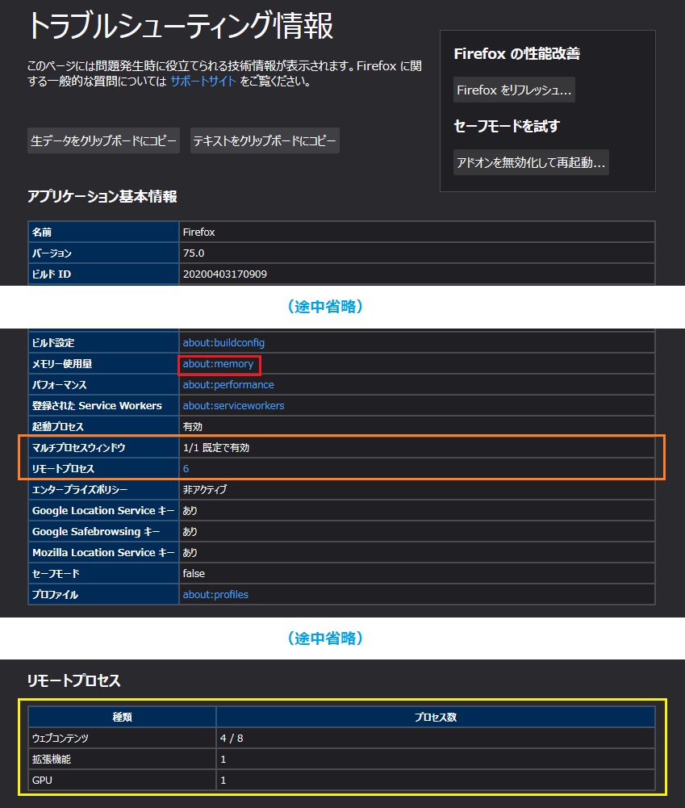This screenshot has width=685, height=808.
Task: Open the about:buildconfig link
Action: [223, 343]
